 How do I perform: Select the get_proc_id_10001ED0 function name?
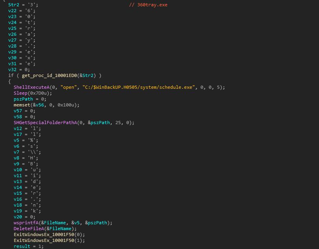click(49, 75)
